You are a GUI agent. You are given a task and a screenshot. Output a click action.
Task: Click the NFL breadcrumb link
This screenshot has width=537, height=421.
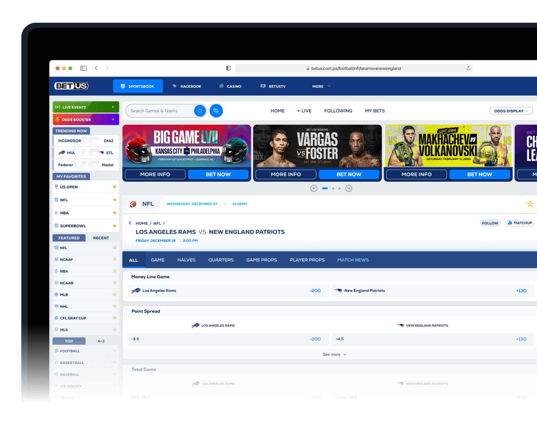[157, 223]
